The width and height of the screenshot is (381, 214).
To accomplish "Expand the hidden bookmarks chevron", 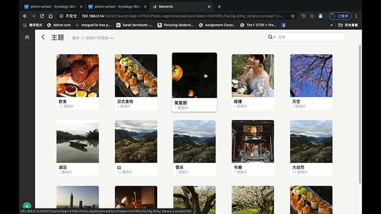I will (331, 25).
